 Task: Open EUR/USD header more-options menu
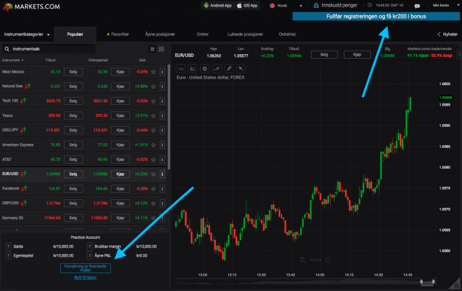pos(459,55)
